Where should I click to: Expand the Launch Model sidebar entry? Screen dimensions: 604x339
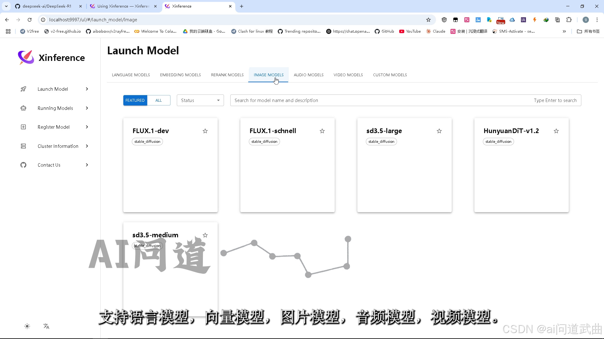[87, 89]
